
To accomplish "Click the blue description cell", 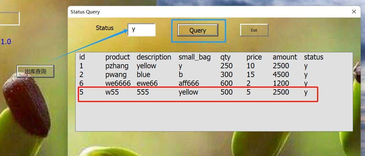I will [143, 75].
